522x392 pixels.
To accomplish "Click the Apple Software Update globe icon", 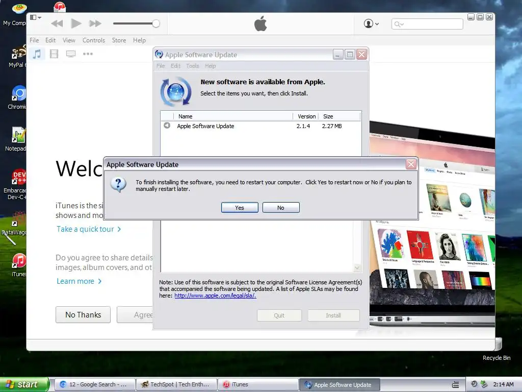I will tap(176, 91).
